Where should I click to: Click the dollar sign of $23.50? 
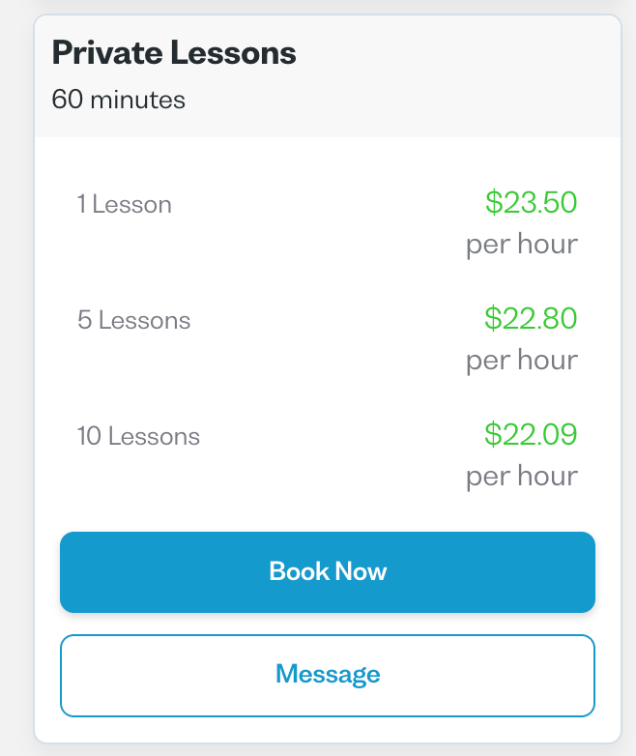494,201
